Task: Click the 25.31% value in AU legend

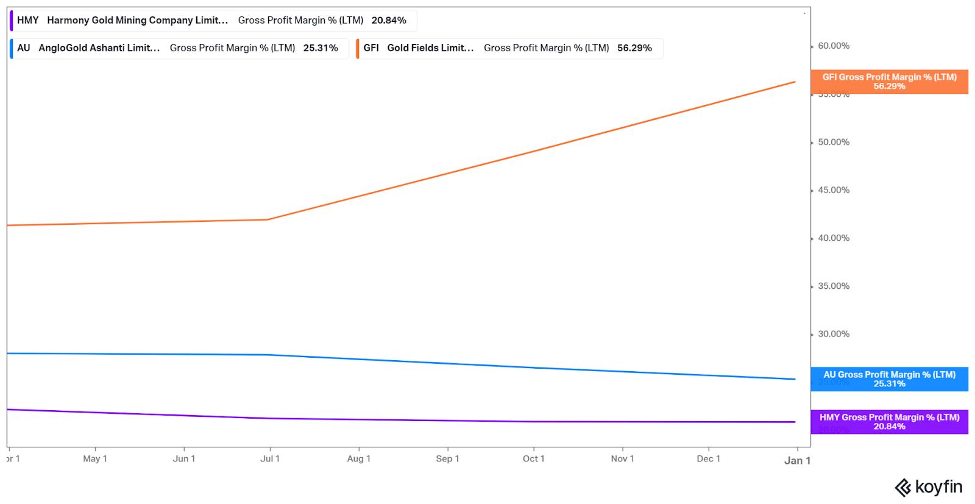Action: tap(321, 48)
